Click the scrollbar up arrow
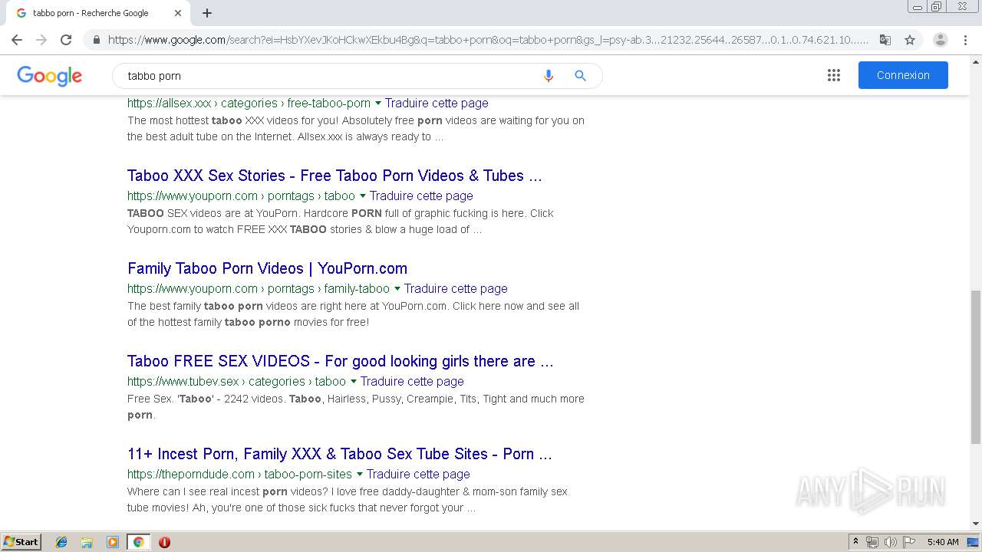 pos(976,61)
